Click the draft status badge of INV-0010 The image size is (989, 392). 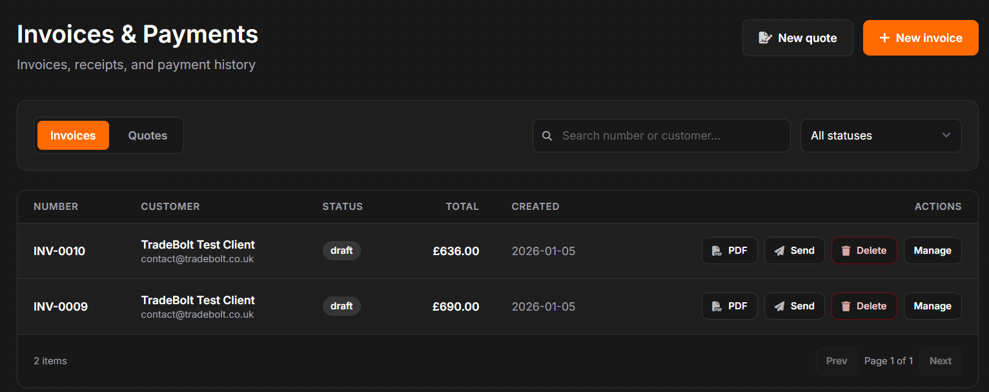click(x=342, y=251)
